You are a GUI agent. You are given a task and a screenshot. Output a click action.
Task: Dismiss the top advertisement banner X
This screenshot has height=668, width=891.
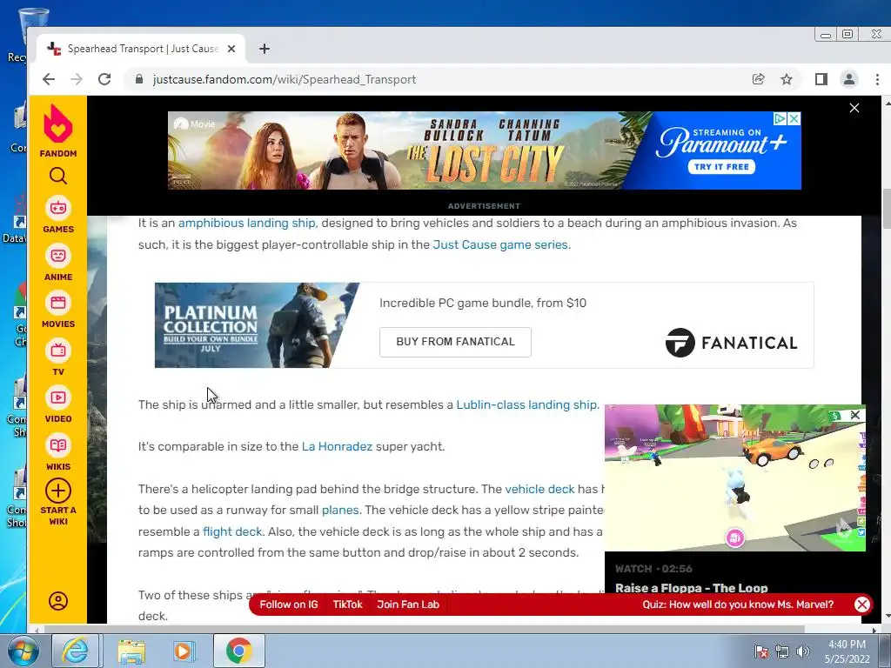click(x=854, y=108)
